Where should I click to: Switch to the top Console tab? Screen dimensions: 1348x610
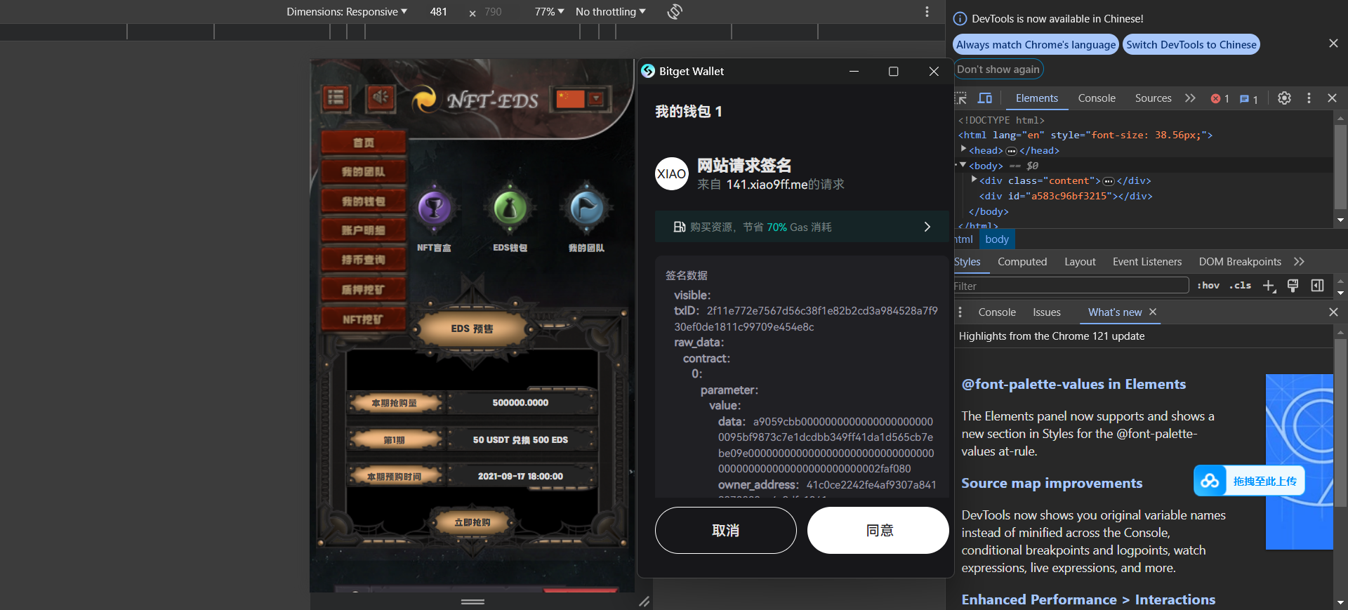click(1097, 98)
